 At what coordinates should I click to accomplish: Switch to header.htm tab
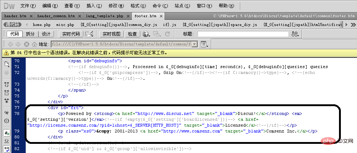15,16
